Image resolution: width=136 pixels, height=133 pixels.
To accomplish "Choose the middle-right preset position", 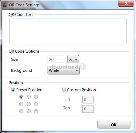I will (x=36, y=104).
